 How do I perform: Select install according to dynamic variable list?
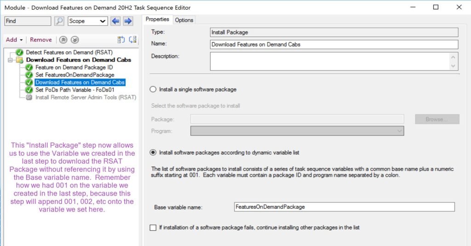coord(153,152)
